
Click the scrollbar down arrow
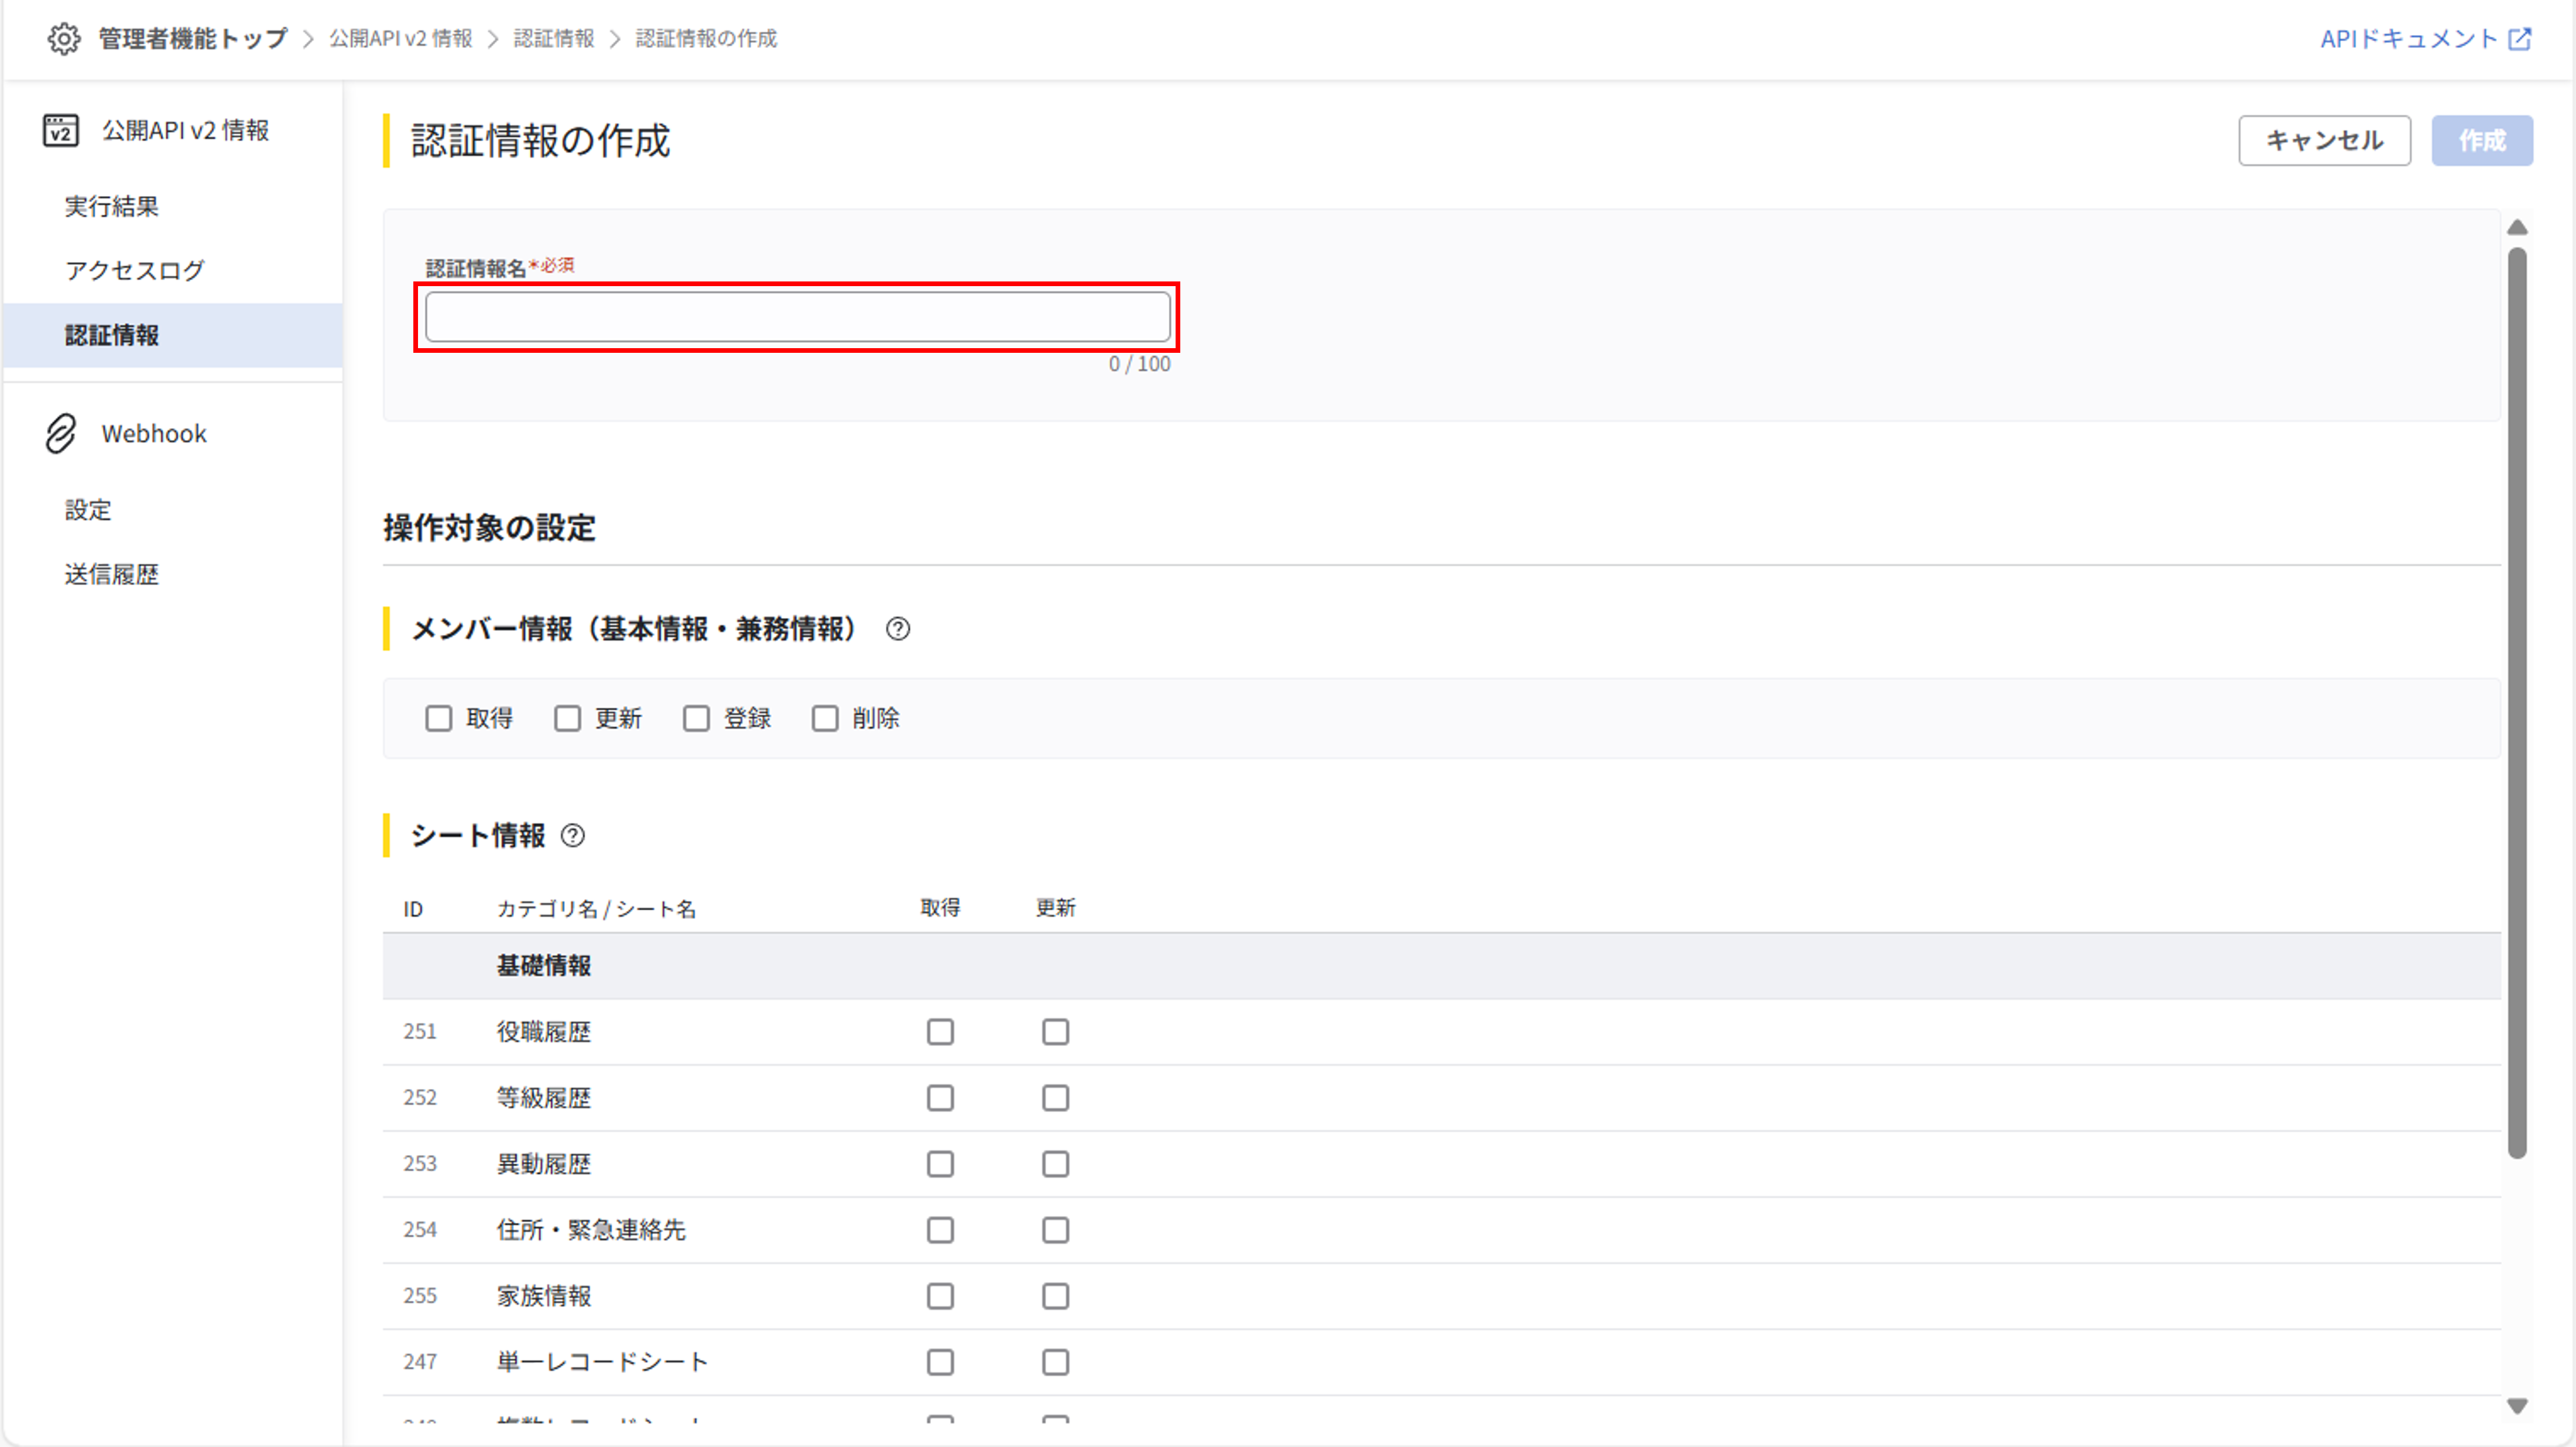click(2517, 1406)
